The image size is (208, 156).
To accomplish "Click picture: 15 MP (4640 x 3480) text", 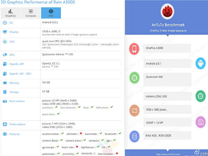I will (59, 101).
